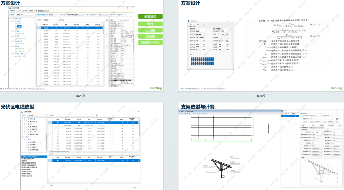The width and height of the screenshot is (344, 190).
Task: Click the right-arrow transfer icon beside equipment table
Action: pyautogui.click(x=106, y=35)
